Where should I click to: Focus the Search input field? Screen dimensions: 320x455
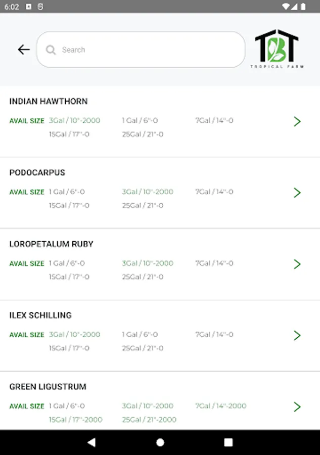pos(141,50)
